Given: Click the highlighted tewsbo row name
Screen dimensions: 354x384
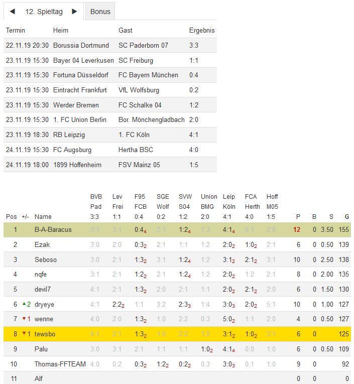Looking at the screenshot, I should pos(44,334).
